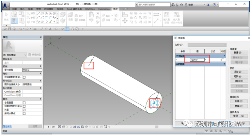Select the straight Line draw tool
Image resolution: width=252 pixels, height=136 pixels.
tap(38, 14)
